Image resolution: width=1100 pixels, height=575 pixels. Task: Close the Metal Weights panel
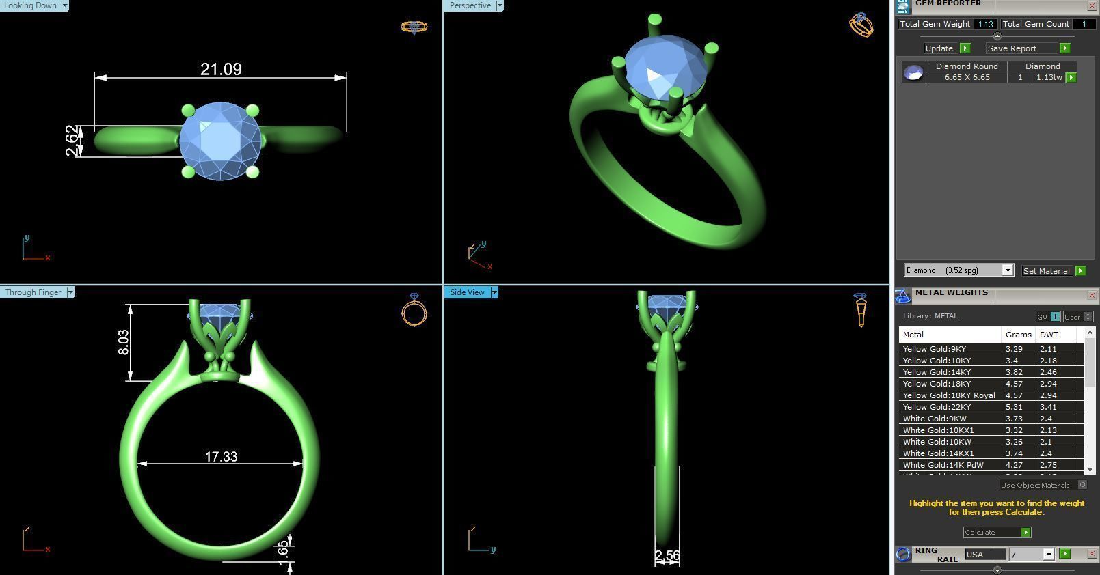click(x=1092, y=295)
